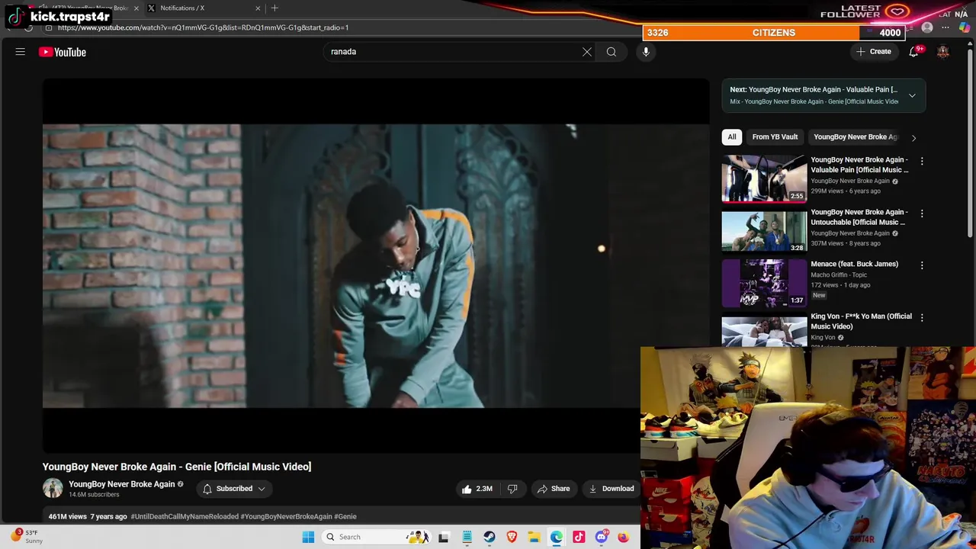Click the search magnifier button
This screenshot has width=976, height=549.
coord(612,52)
